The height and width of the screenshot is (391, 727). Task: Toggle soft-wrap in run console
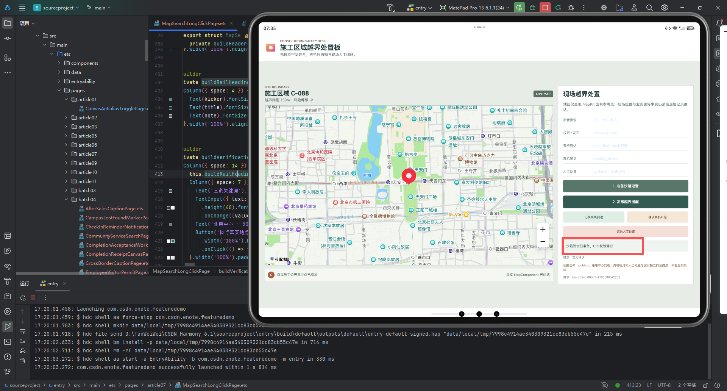pyautogui.click(x=23, y=332)
